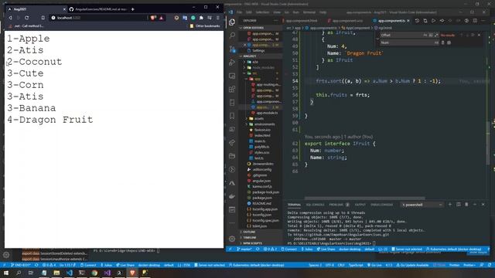Switch to GitHub AngularExercises browser tab
Image resolution: width=495 pixels, height=278 pixels.
(x=98, y=9)
